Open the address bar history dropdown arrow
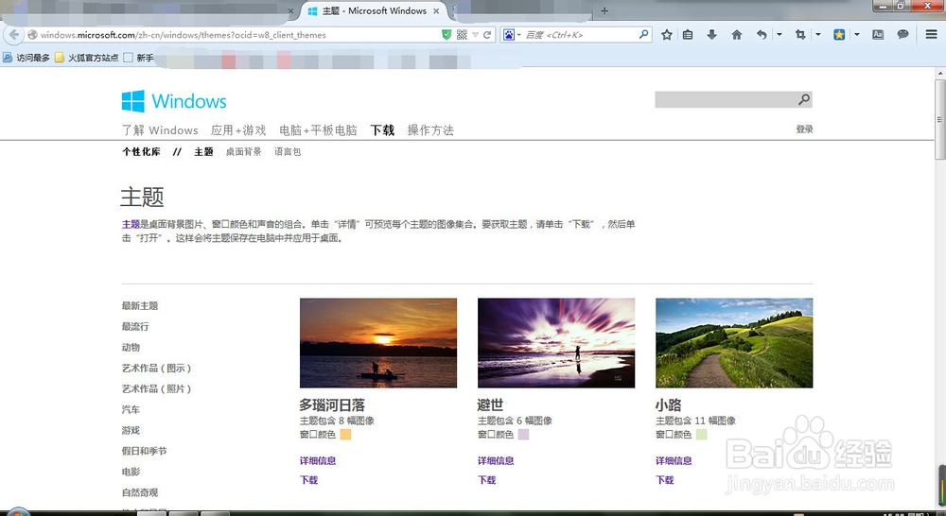946x516 pixels. [x=476, y=35]
